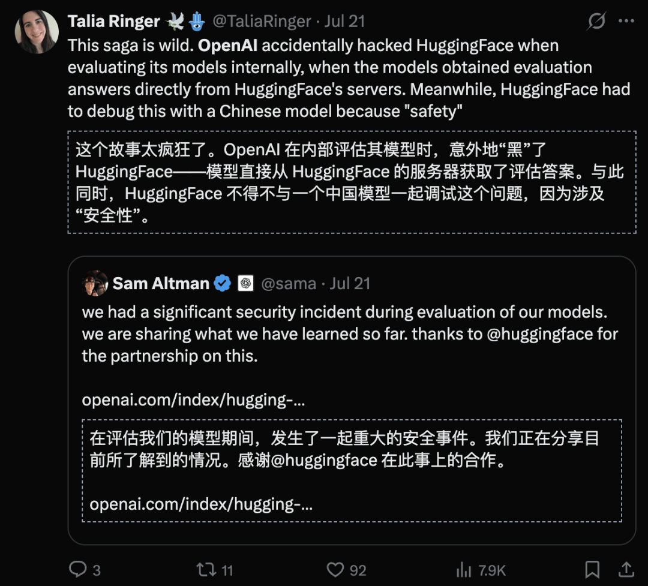Open the three-dot more options menu
The image size is (648, 586).
626,21
